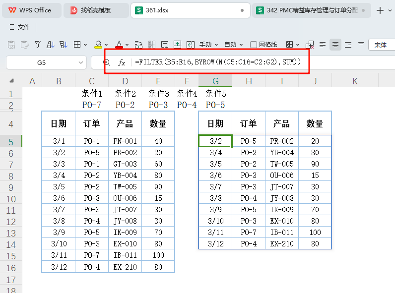Click cell G2 containing PO-5

pyautogui.click(x=215, y=105)
